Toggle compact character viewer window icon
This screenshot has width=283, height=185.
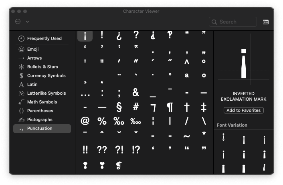(x=266, y=22)
